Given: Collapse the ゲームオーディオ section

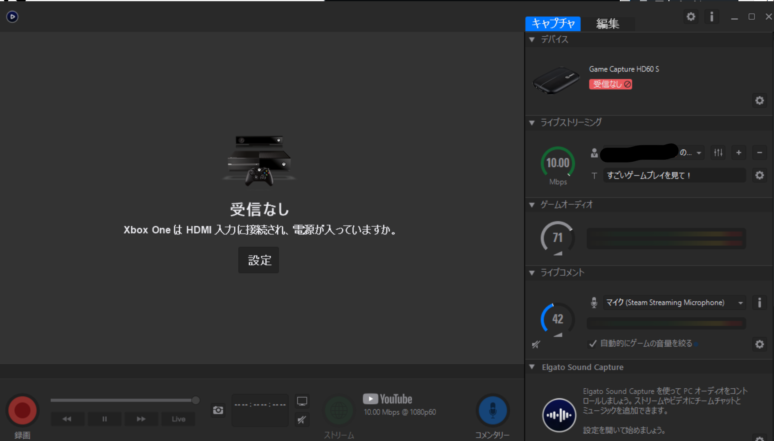Looking at the screenshot, I should tap(532, 205).
